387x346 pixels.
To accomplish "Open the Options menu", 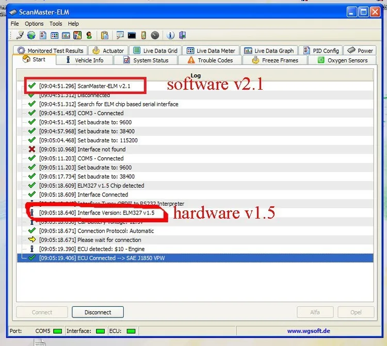I will pos(34,24).
